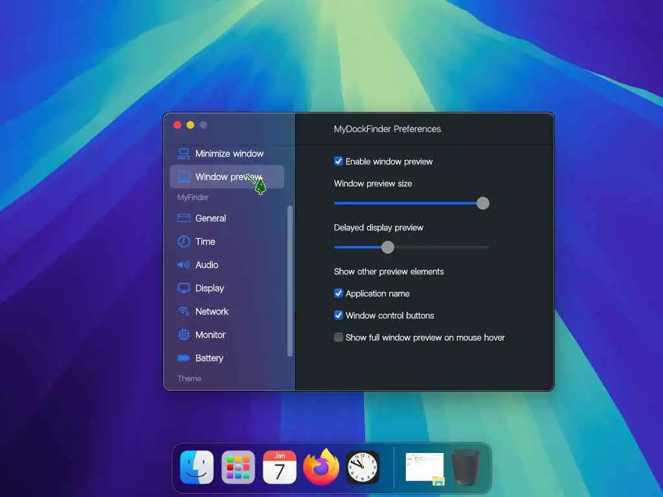Open the Clock app in dock
This screenshot has height=497, width=663.
pos(363,467)
